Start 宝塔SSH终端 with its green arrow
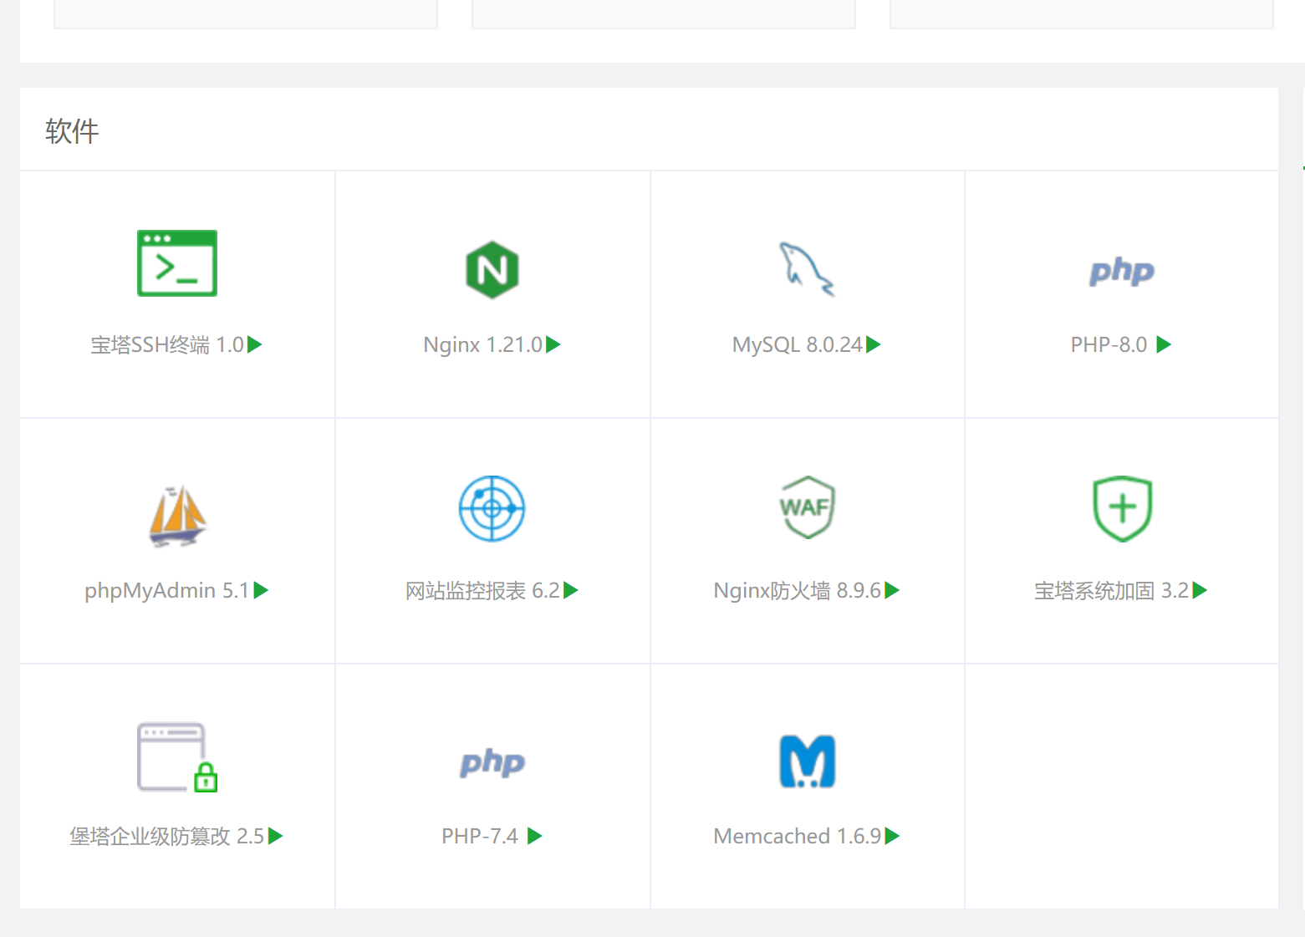The height and width of the screenshot is (937, 1305). pos(255,344)
